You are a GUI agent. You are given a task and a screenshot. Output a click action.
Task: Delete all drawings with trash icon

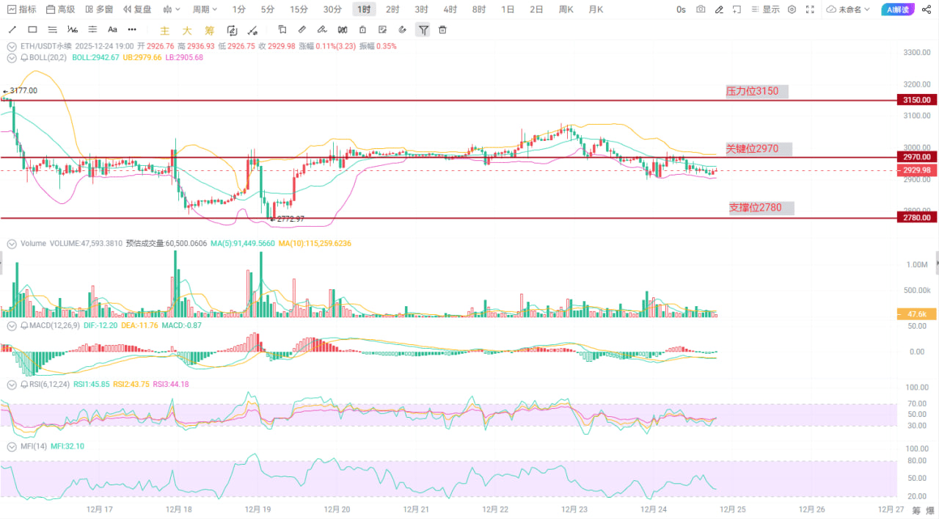[442, 29]
